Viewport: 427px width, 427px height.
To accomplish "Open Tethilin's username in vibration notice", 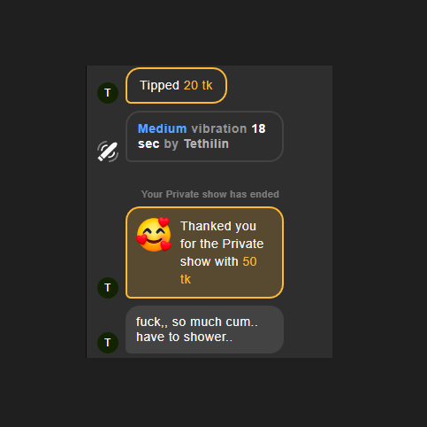I will pos(206,144).
